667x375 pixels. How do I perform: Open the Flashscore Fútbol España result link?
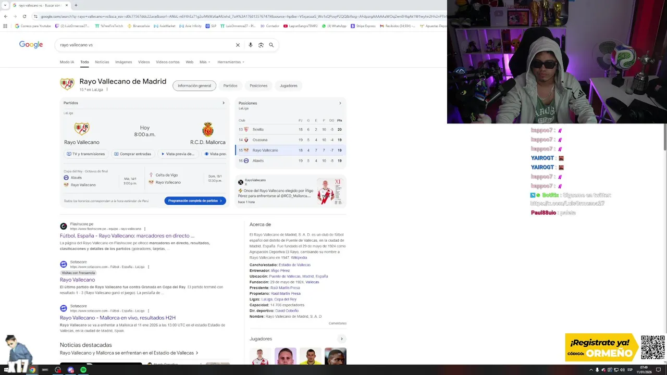coord(127,236)
